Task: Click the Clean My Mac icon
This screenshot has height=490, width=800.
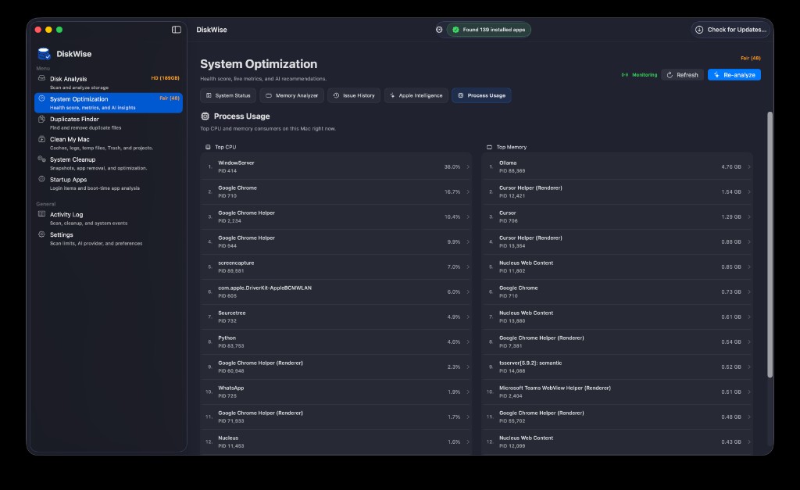Action: click(x=42, y=139)
